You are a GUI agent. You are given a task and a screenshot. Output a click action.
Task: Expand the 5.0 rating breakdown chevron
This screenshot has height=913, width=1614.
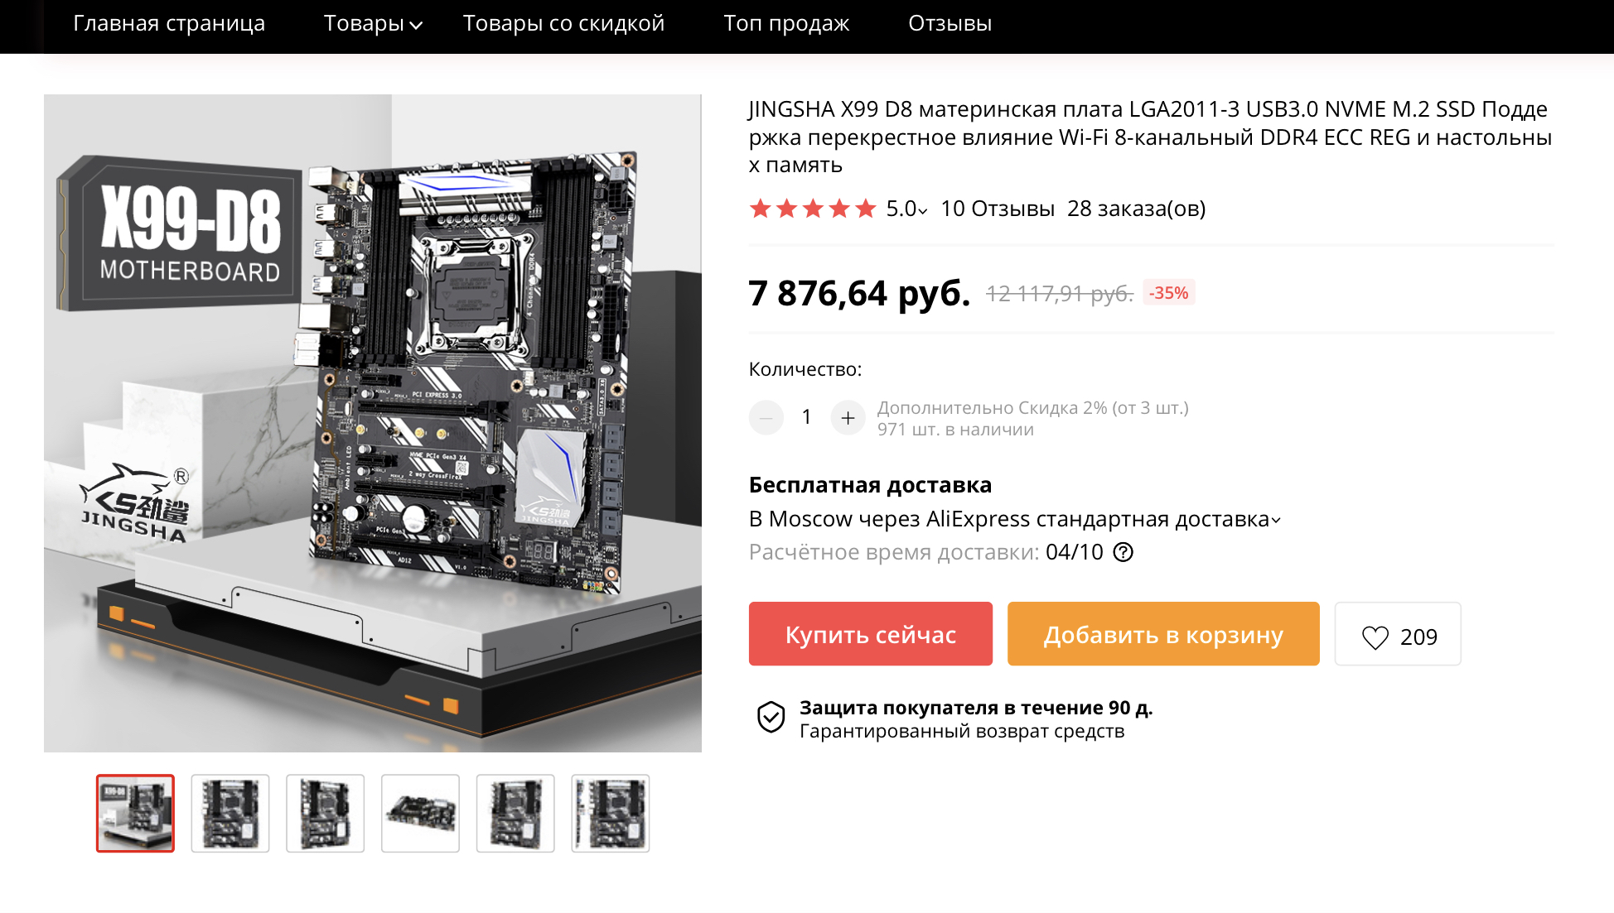coord(923,211)
